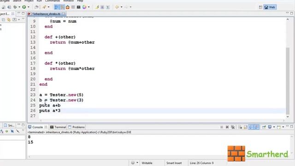Click the console horizontal scrollbar left arrow
The image size is (295, 166).
click(x=29, y=157)
